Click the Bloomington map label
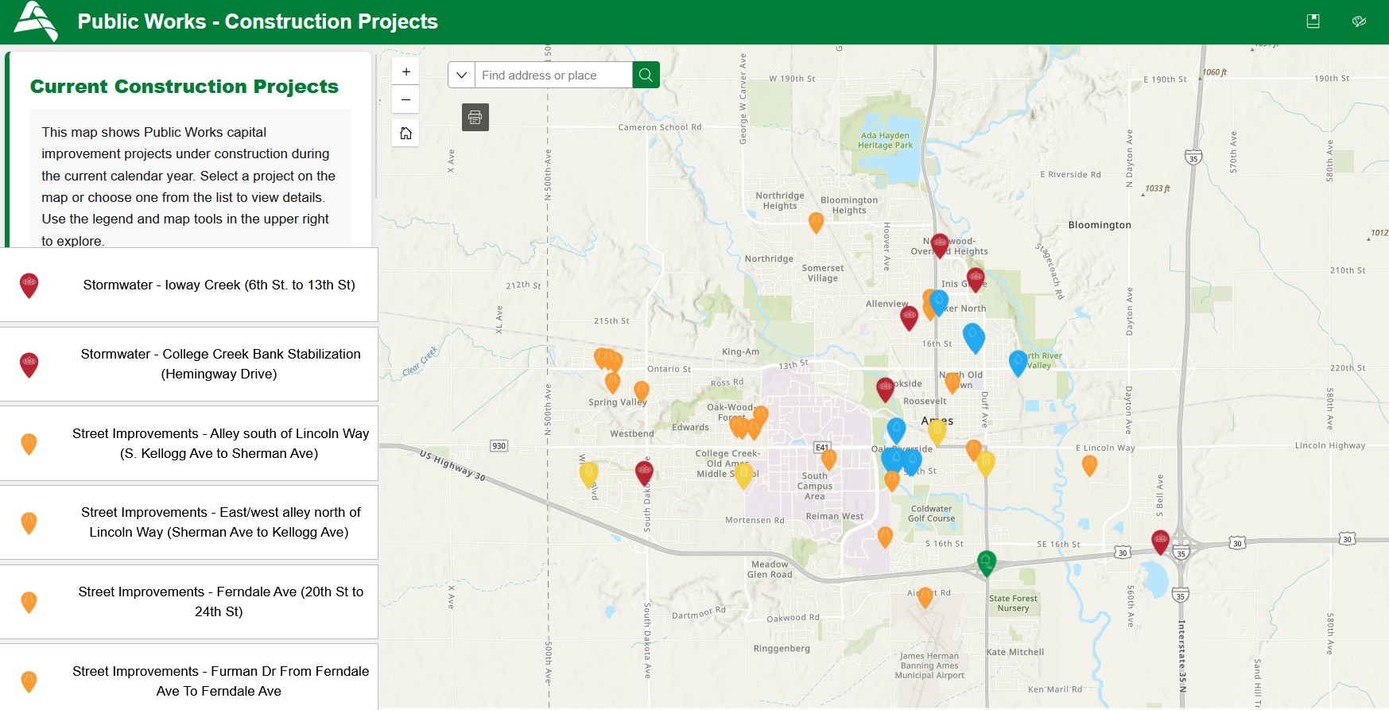The width and height of the screenshot is (1389, 710). [1100, 225]
